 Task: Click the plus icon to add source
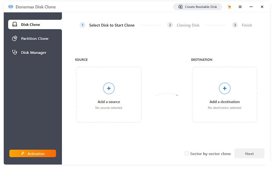click(109, 88)
